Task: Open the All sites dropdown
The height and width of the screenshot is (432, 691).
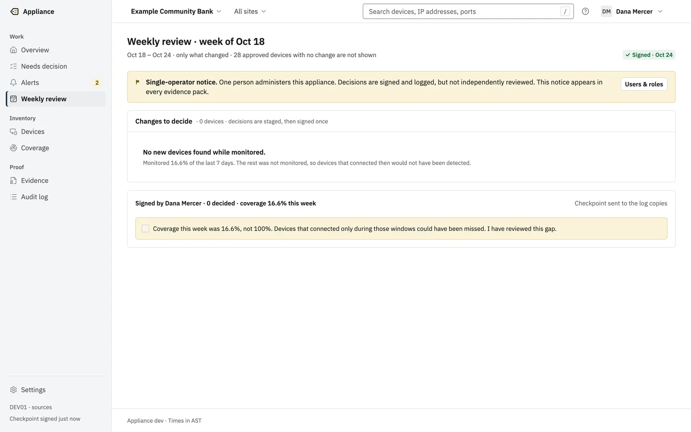Action: pos(250,12)
